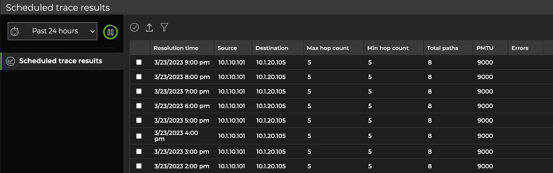
Task: Select the 3/23/2023 4:00 pm row checkbox
Action: pos(139,136)
